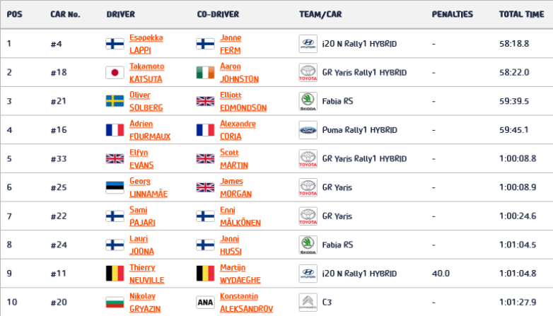Screen dimensions: 553x316
Task: Click the Irish flag next to Aaron Johnston
Action: [x=204, y=72]
